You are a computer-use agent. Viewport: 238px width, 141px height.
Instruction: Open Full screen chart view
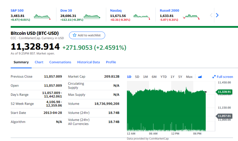pyautogui.click(x=223, y=77)
